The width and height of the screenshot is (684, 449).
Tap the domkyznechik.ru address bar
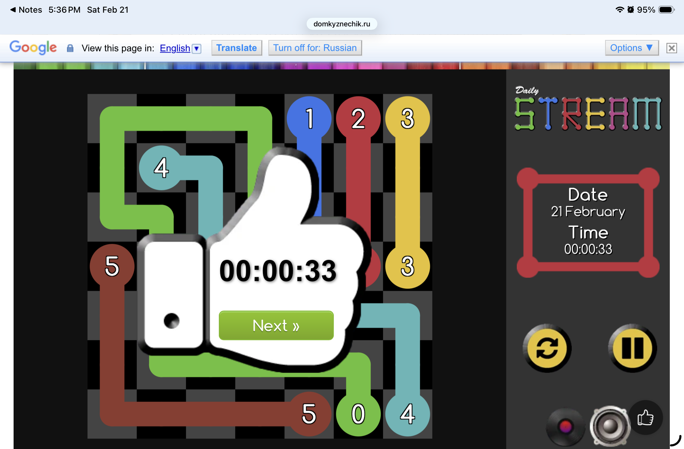click(x=342, y=24)
